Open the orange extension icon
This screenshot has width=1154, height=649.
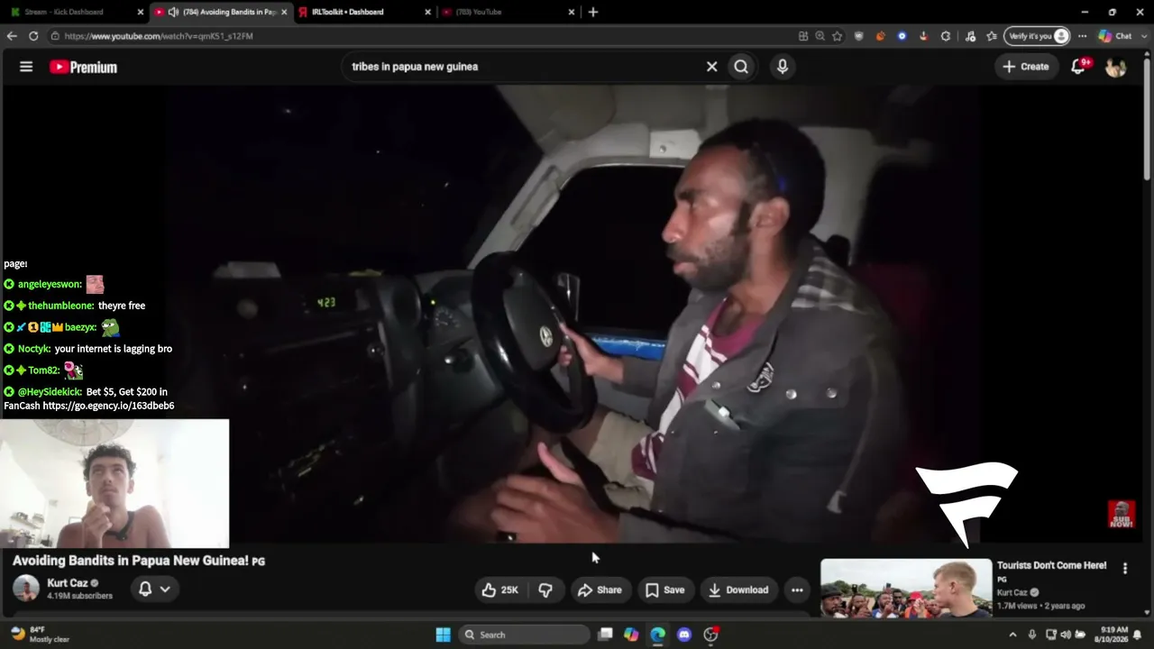click(880, 36)
